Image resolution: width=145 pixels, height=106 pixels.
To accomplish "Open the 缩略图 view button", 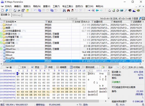I will pos(61,67).
